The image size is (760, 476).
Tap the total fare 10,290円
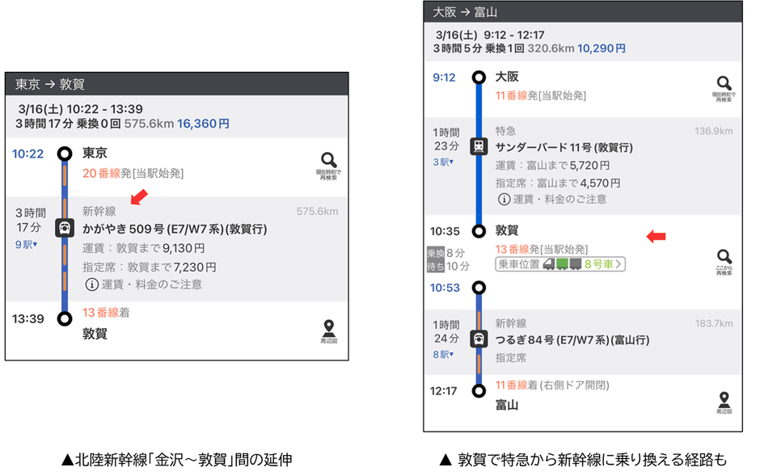tap(601, 48)
